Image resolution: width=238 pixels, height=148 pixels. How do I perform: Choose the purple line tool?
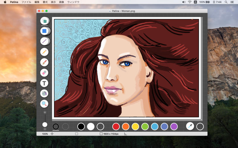coord(44,41)
